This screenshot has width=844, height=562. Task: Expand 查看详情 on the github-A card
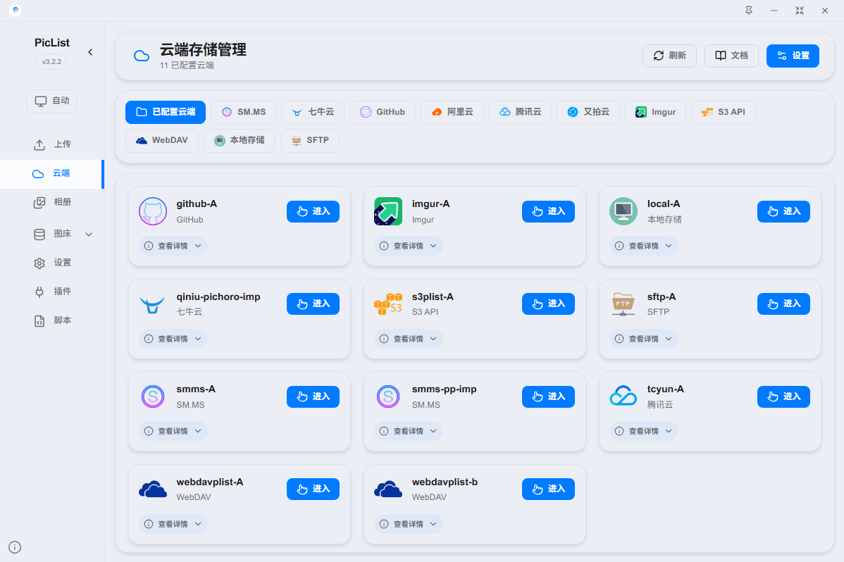coord(173,246)
